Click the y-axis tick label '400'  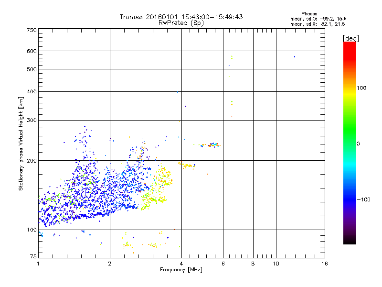(x=32, y=91)
